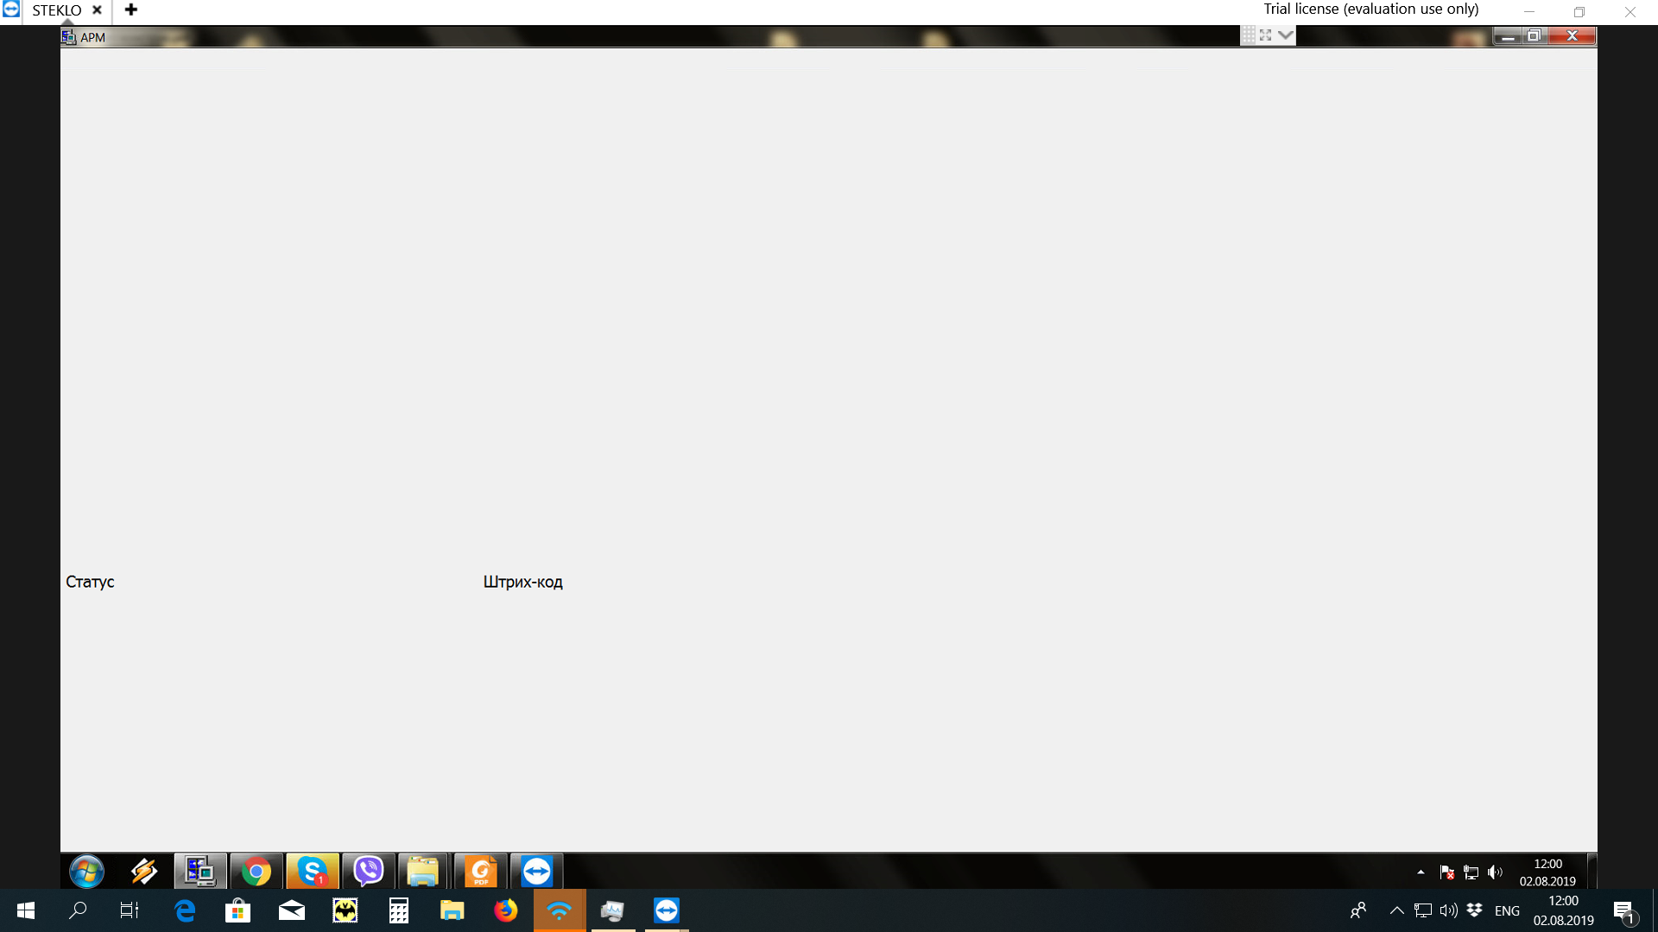
Task: Close the STEKLO session tab
Action: tap(97, 10)
